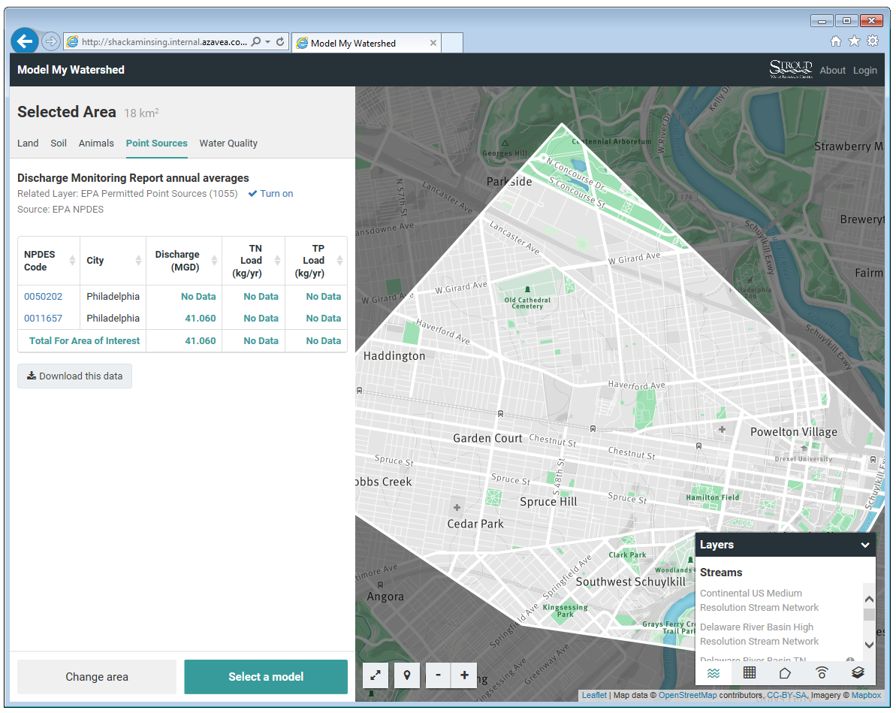Sort table by City column
Viewport: 896px width, 713px height.
coord(113,261)
